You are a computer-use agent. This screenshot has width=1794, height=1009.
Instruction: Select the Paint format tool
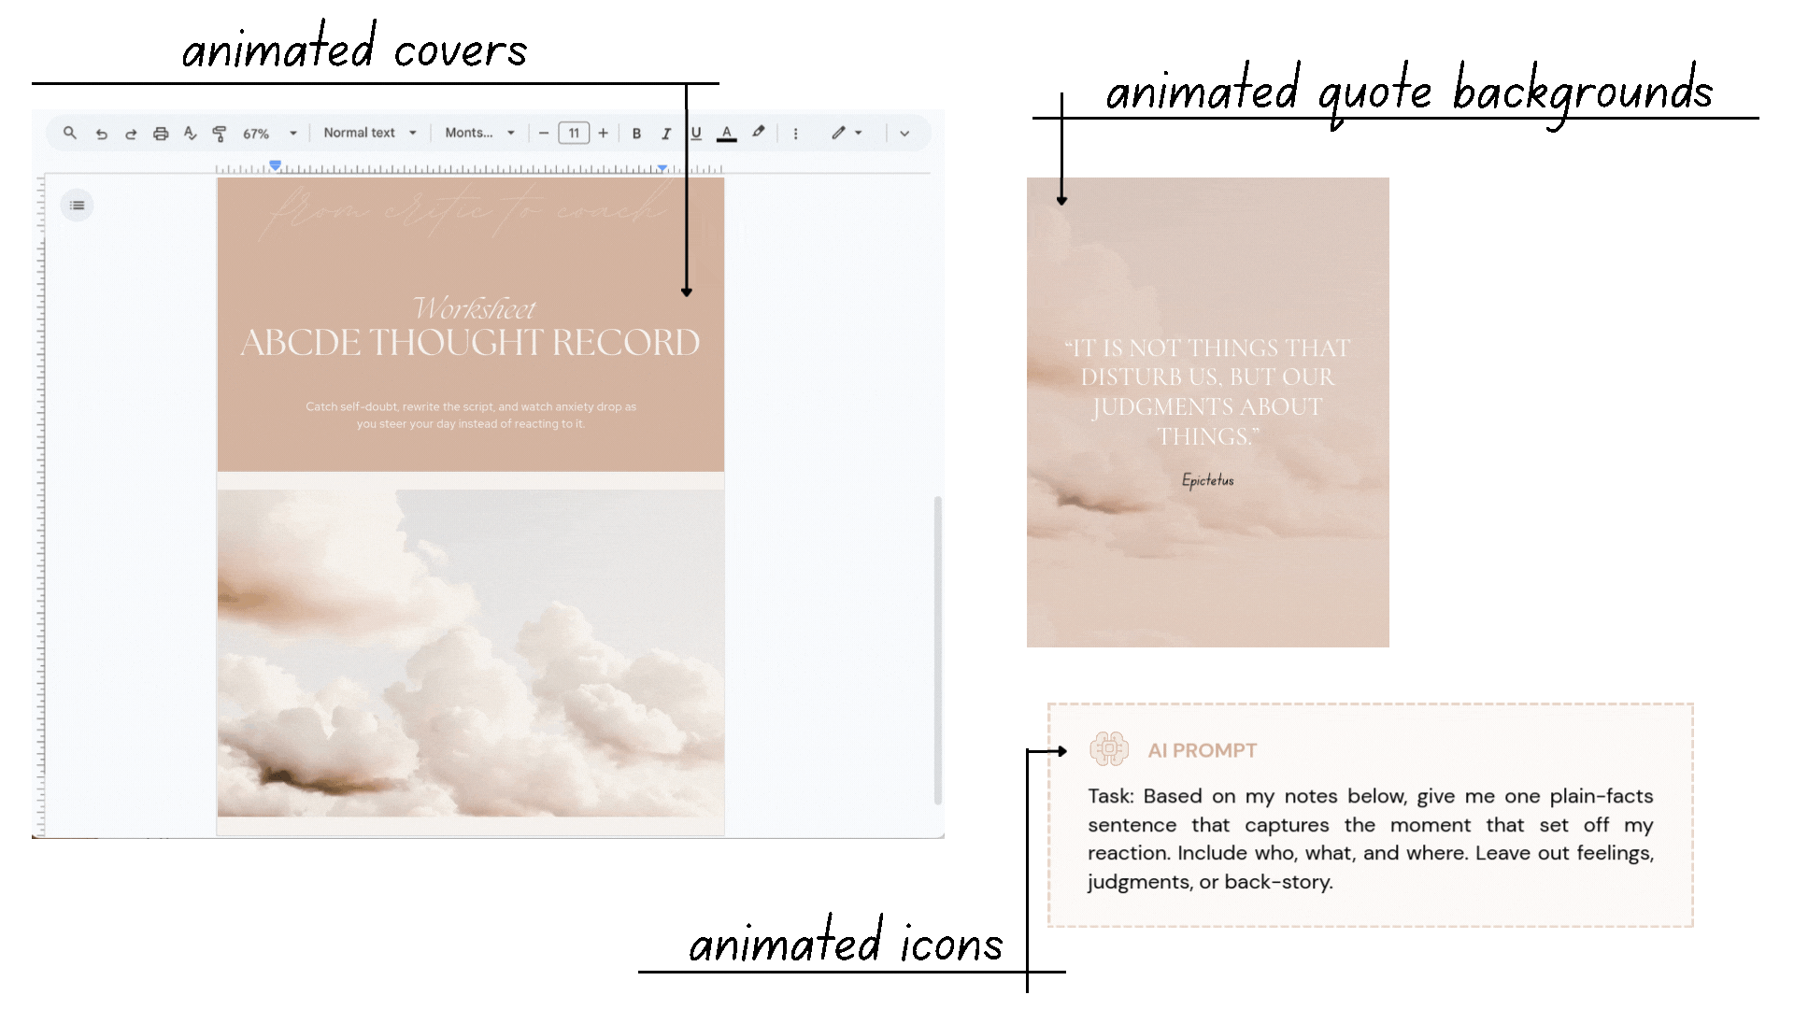pos(220,133)
